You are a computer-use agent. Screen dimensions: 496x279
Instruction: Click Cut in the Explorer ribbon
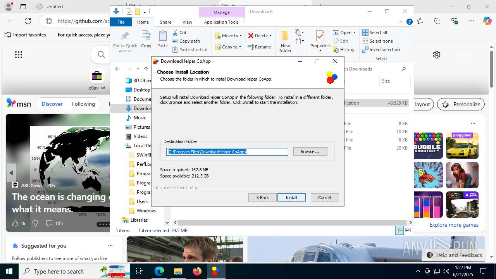pyautogui.click(x=179, y=33)
